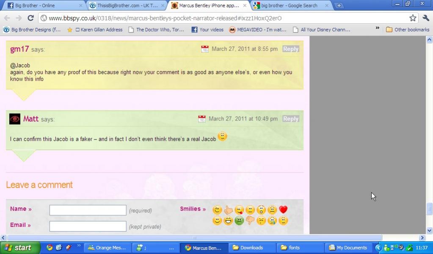Reload the page with refresh icon
The width and height of the screenshot is (433, 254).
(30, 18)
